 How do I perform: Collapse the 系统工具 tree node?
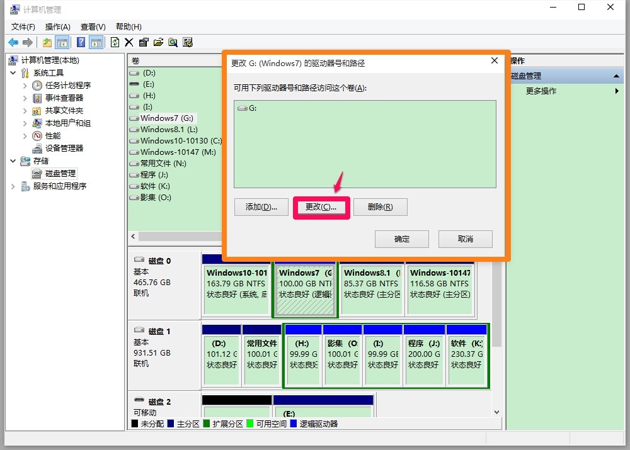[13, 72]
